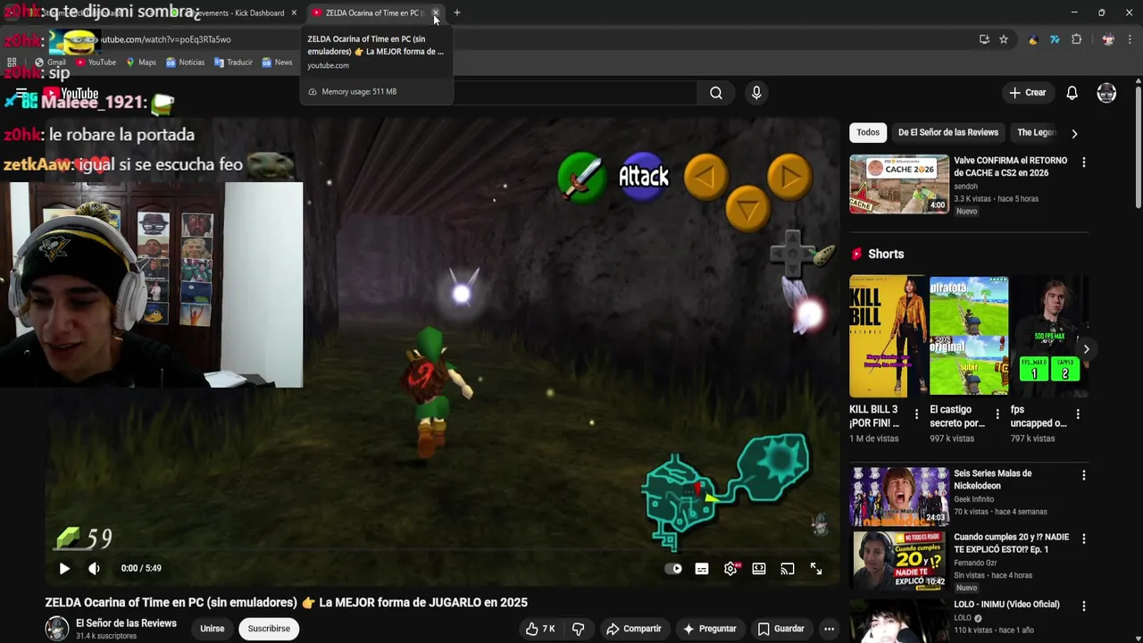Open options for Cuando cumples 20 video

pyautogui.click(x=1084, y=539)
